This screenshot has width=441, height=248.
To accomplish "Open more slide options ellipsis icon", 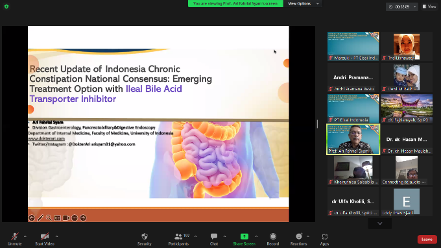I will point(75,218).
